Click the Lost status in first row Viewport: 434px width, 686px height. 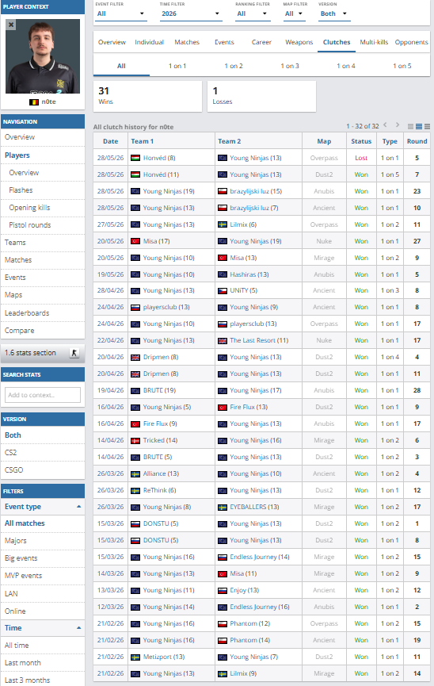coord(361,158)
